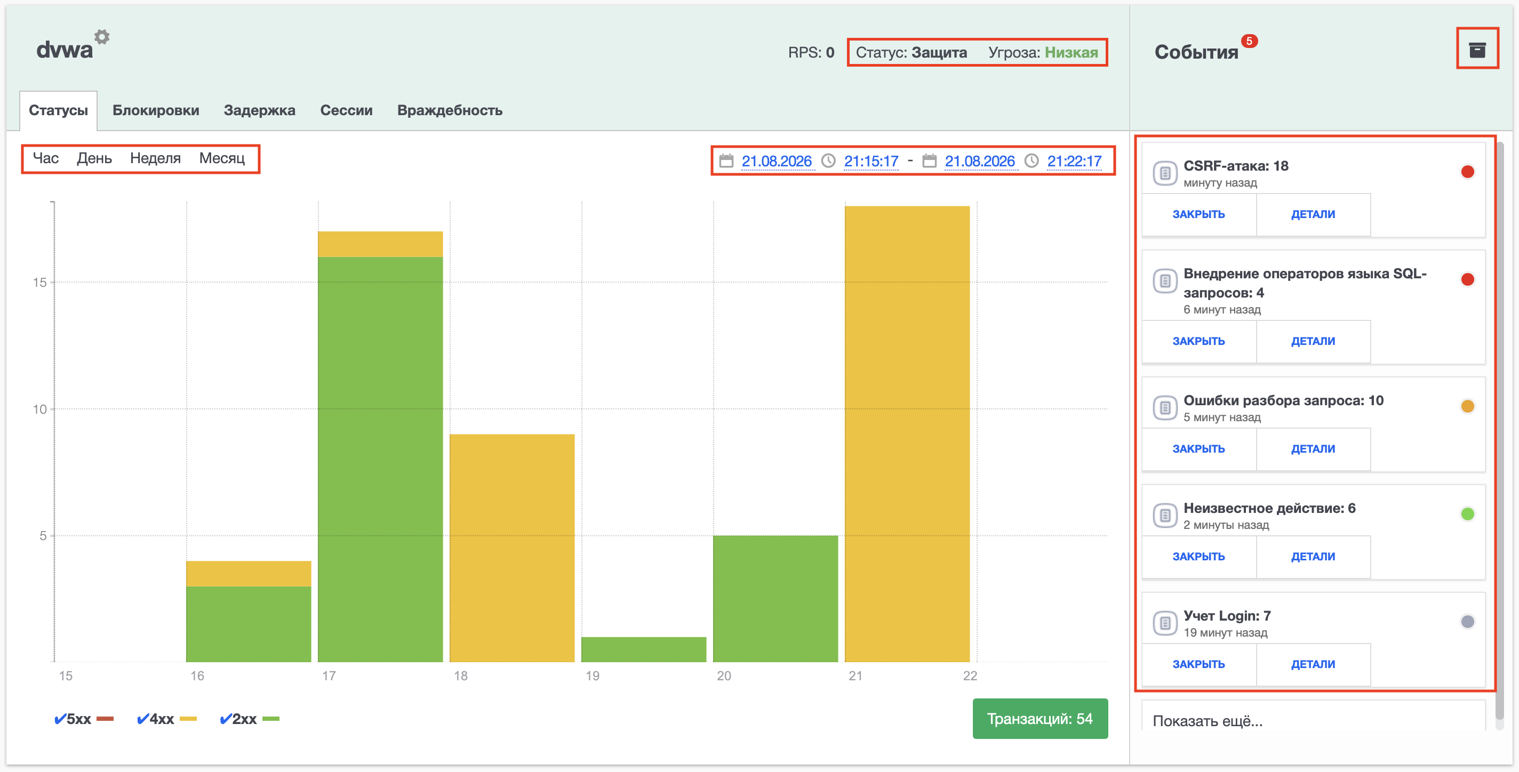The image size is (1519, 772).
Task: Click the Транзакций: 54 green button
Action: pyautogui.click(x=1040, y=719)
